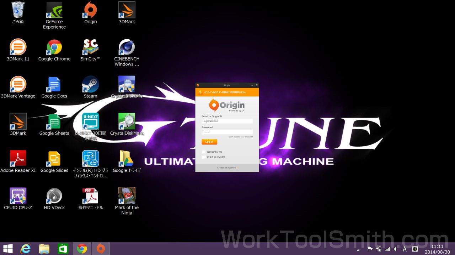This screenshot has height=255, width=455.
Task: Select the HD VDeck desktop icon
Action: point(54,199)
